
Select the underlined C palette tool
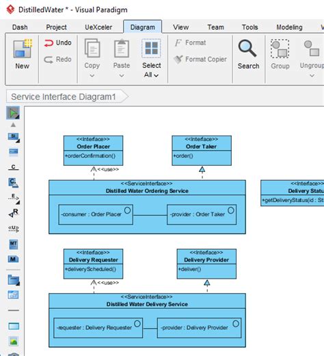[x=14, y=167]
